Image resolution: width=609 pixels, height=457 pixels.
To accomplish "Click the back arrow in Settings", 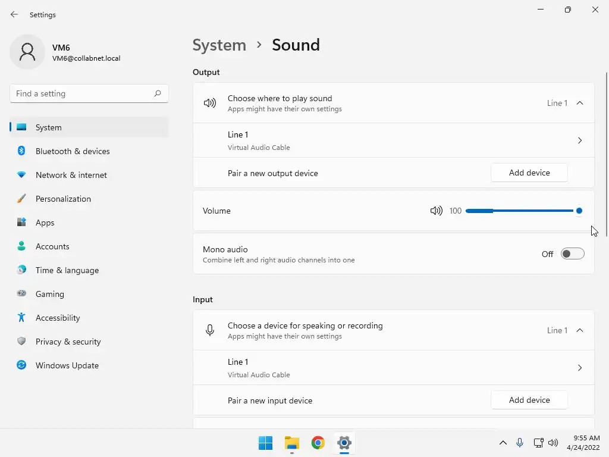I will tap(14, 15).
